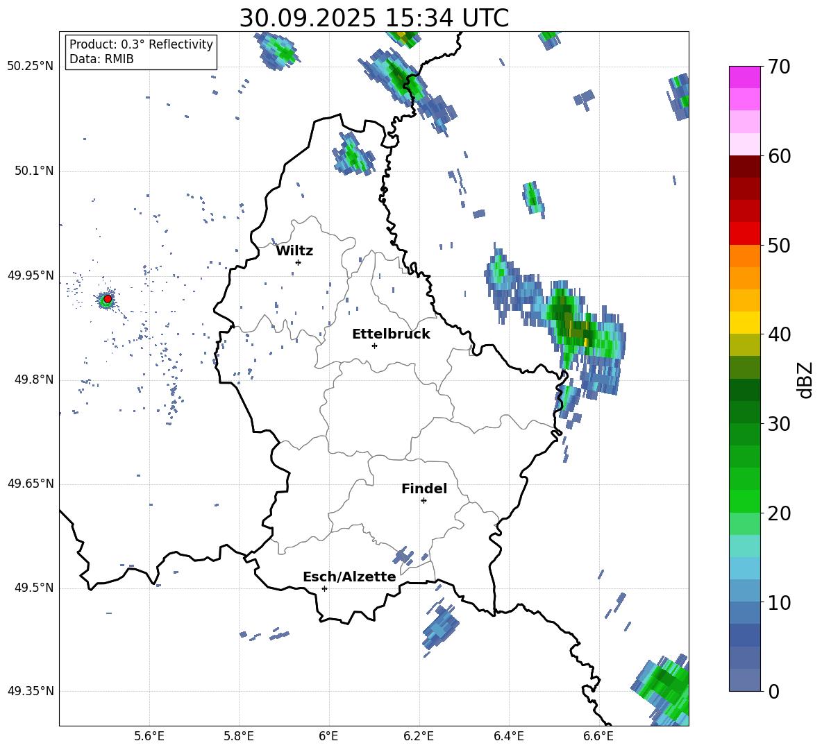Click the 6°E longitude label
This screenshot has width=822, height=750.
click(328, 736)
